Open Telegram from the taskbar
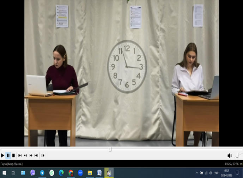The width and height of the screenshot is (243, 178). [42, 173]
